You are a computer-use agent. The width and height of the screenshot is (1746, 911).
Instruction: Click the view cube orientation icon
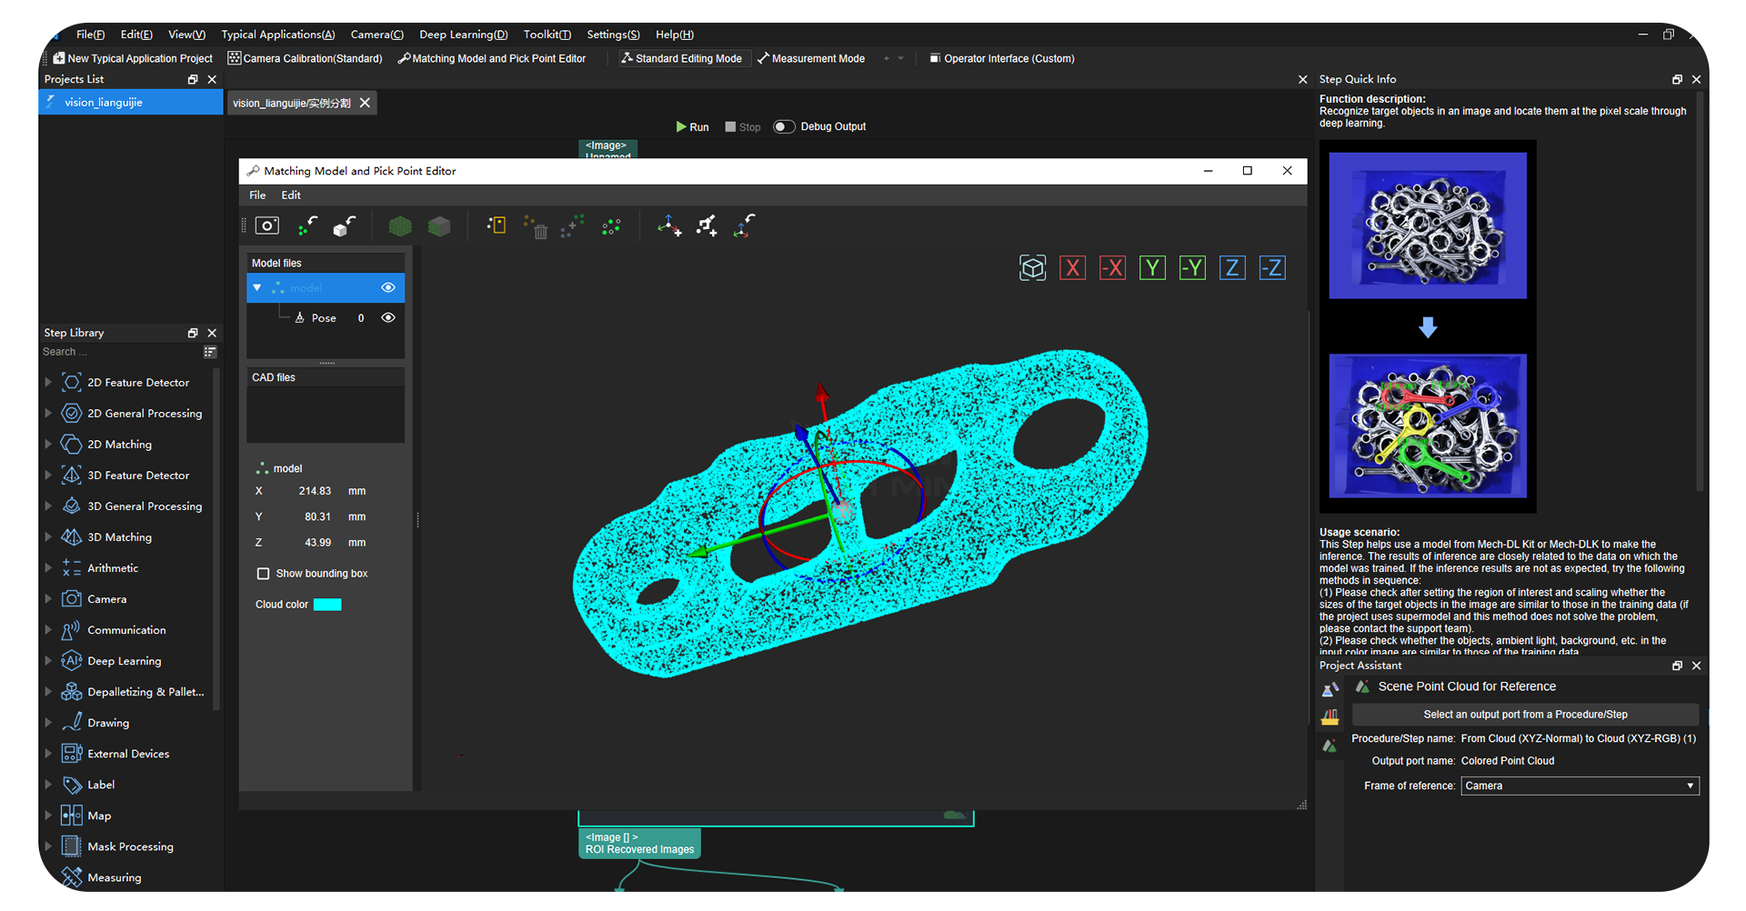click(1032, 267)
